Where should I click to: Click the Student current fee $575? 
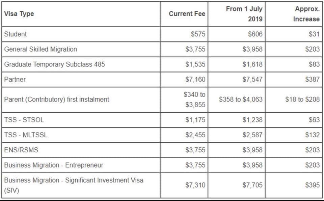[x=197, y=34]
